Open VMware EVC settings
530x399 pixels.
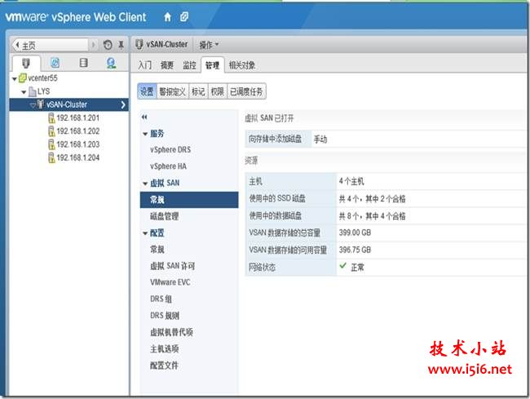[170, 282]
